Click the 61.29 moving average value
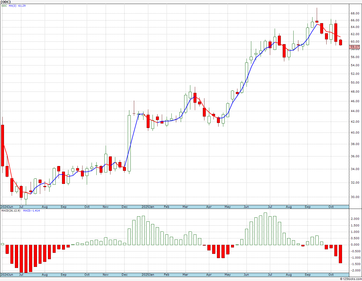 (x=22, y=6)
